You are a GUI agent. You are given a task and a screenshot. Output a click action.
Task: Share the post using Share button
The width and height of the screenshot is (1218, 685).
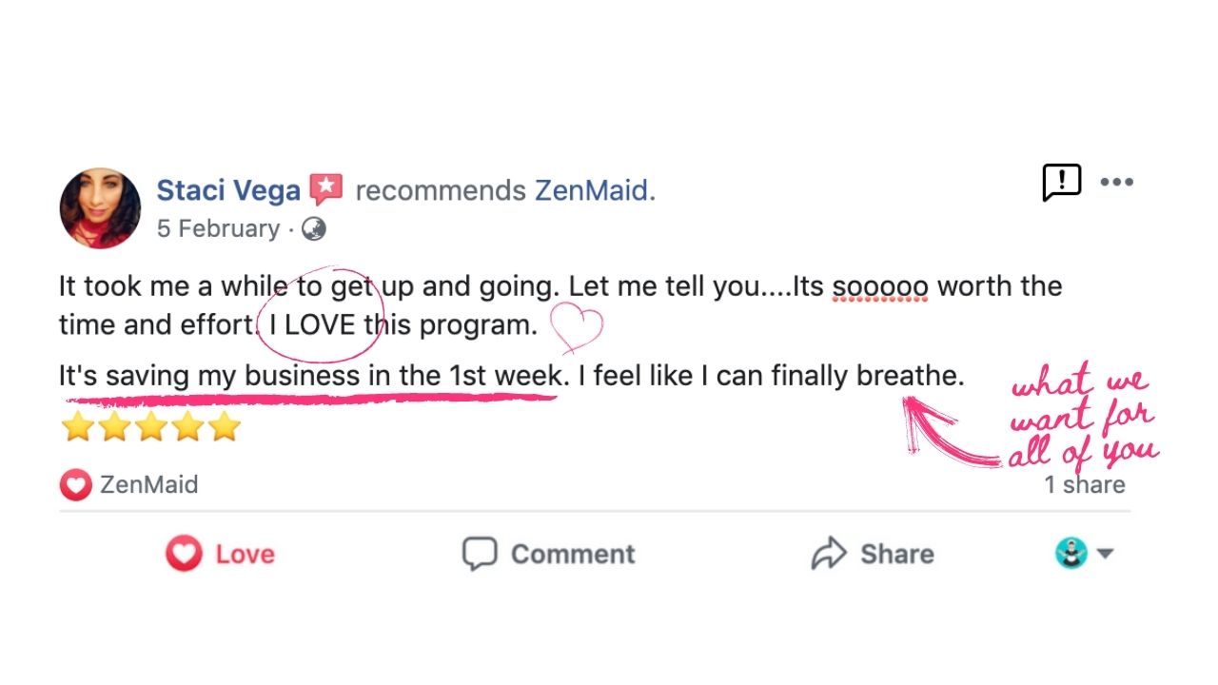pyautogui.click(x=872, y=554)
